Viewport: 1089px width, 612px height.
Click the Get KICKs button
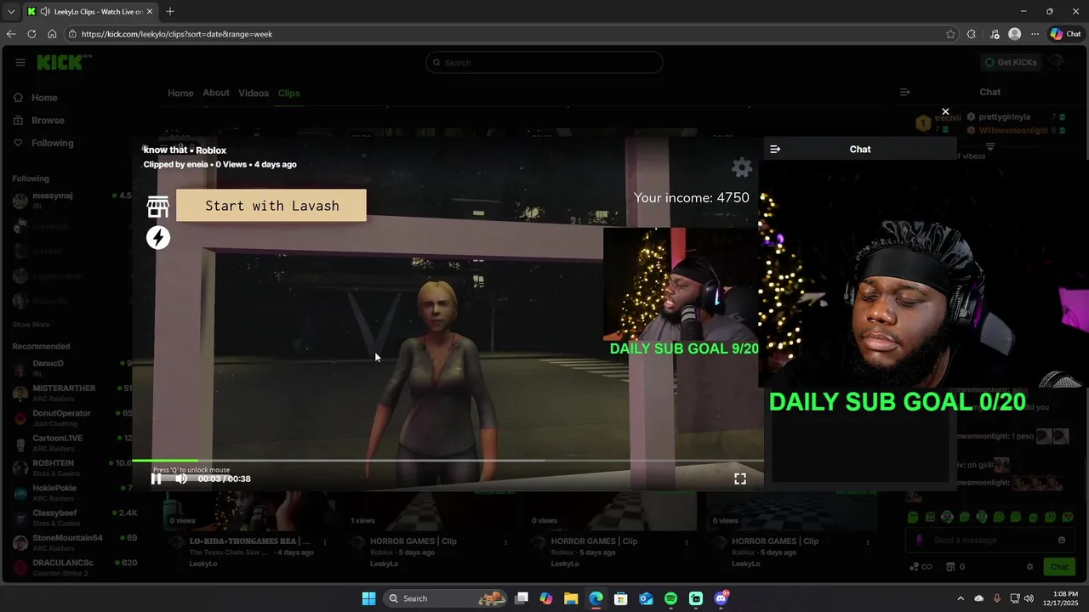[1011, 62]
